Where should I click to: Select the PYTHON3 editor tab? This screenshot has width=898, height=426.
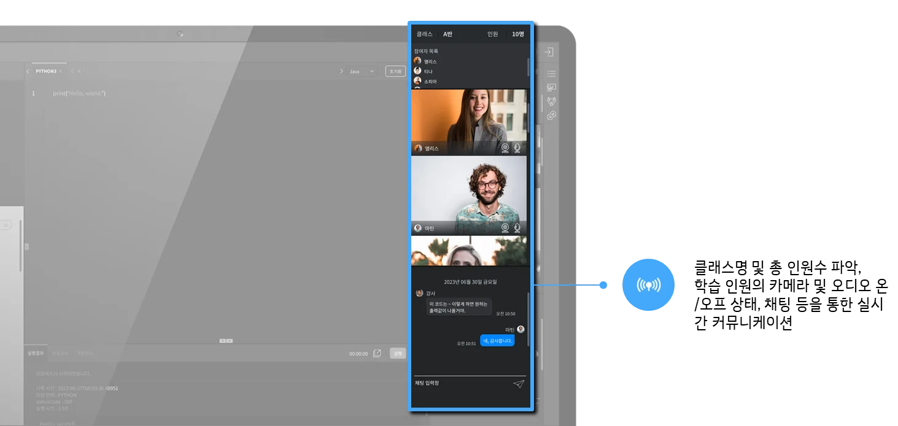[46, 72]
